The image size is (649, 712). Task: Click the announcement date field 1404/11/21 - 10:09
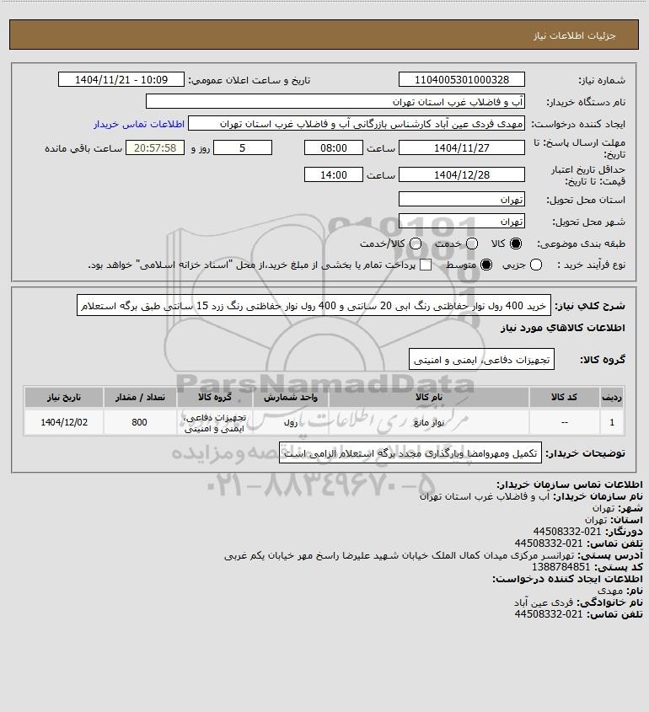click(x=121, y=79)
